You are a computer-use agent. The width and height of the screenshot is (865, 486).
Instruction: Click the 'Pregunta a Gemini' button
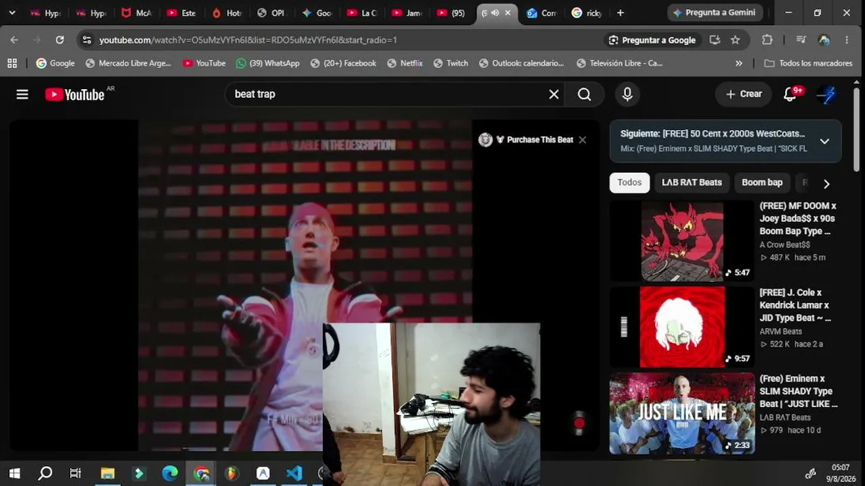pyautogui.click(x=716, y=13)
